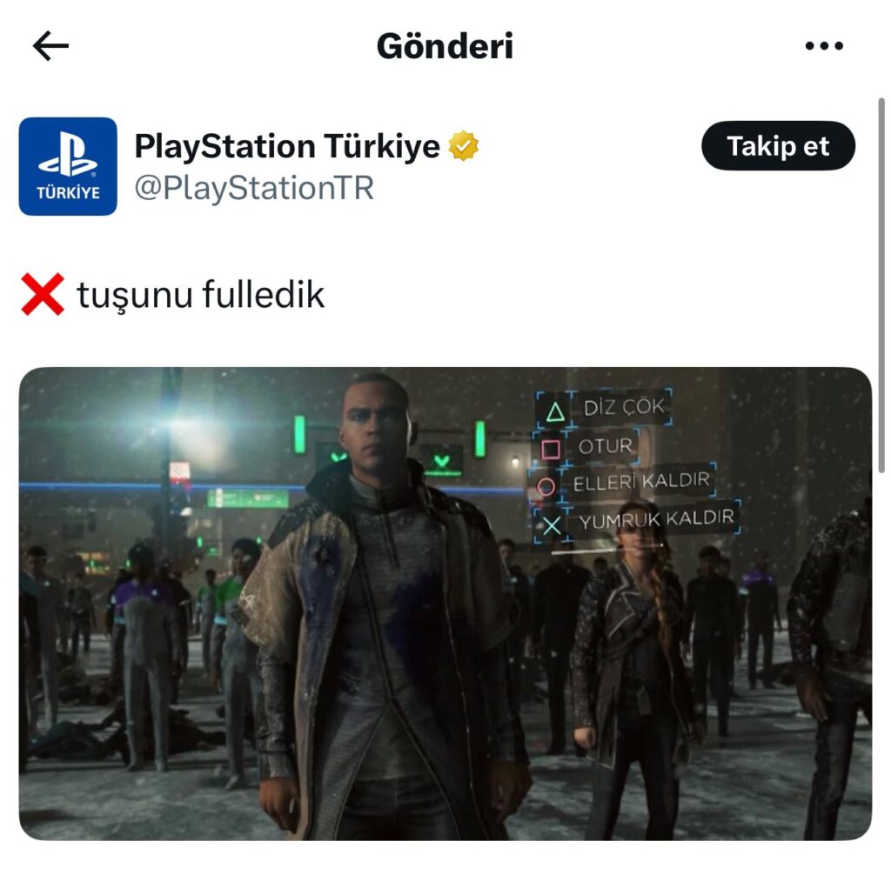
Task: Click the triangle button icon in image
Action: point(555,412)
